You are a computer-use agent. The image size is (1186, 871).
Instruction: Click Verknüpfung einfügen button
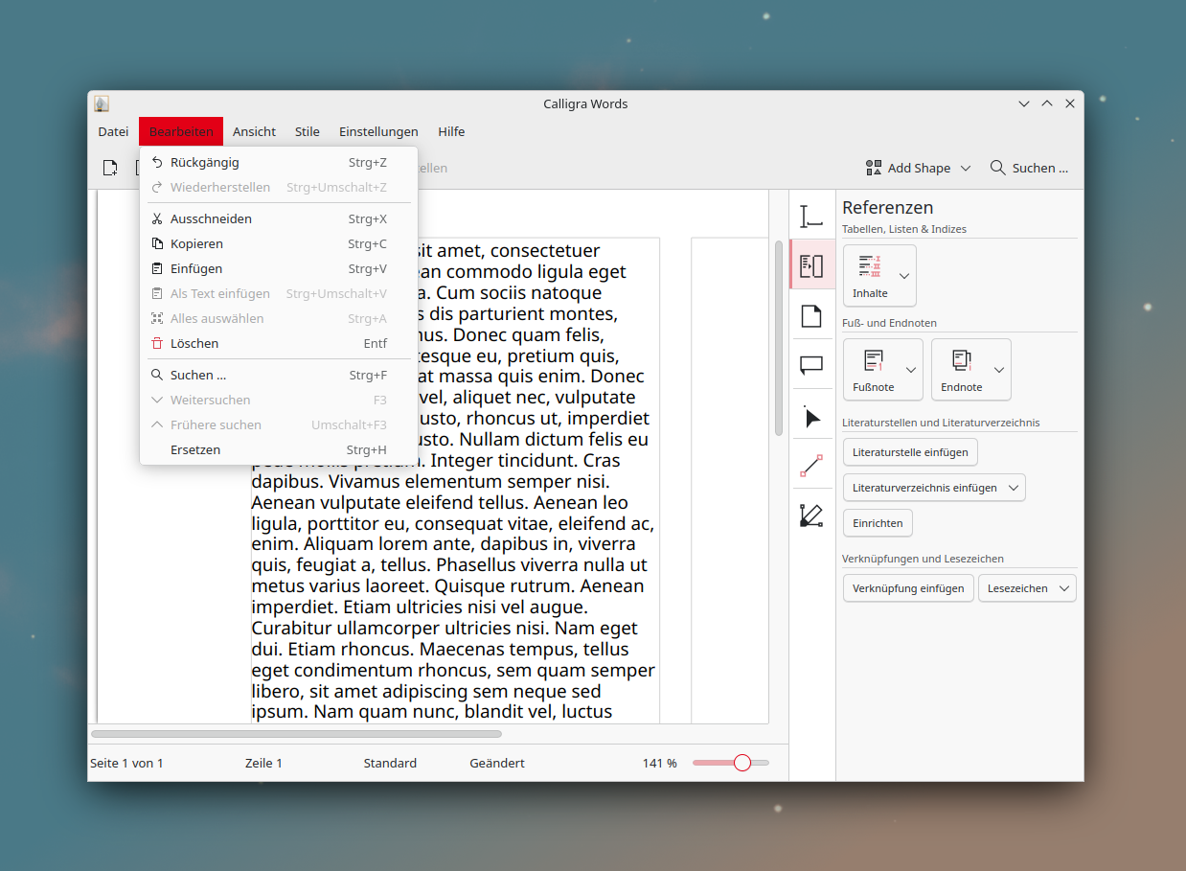point(908,588)
